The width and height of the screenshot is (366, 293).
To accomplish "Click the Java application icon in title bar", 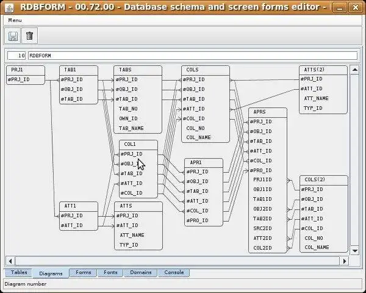I will [9, 8].
